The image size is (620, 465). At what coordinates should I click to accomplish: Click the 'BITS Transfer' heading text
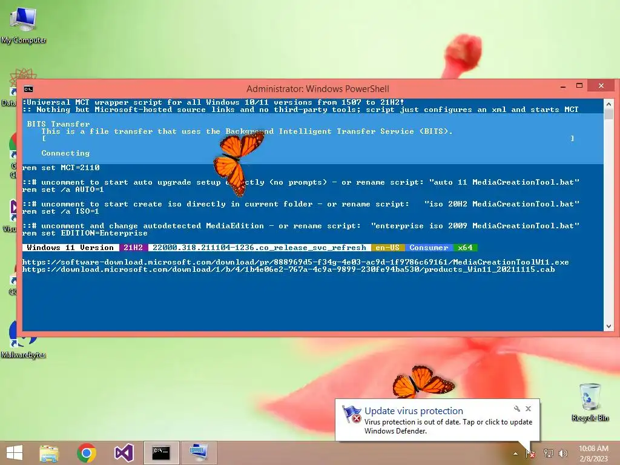(x=59, y=124)
